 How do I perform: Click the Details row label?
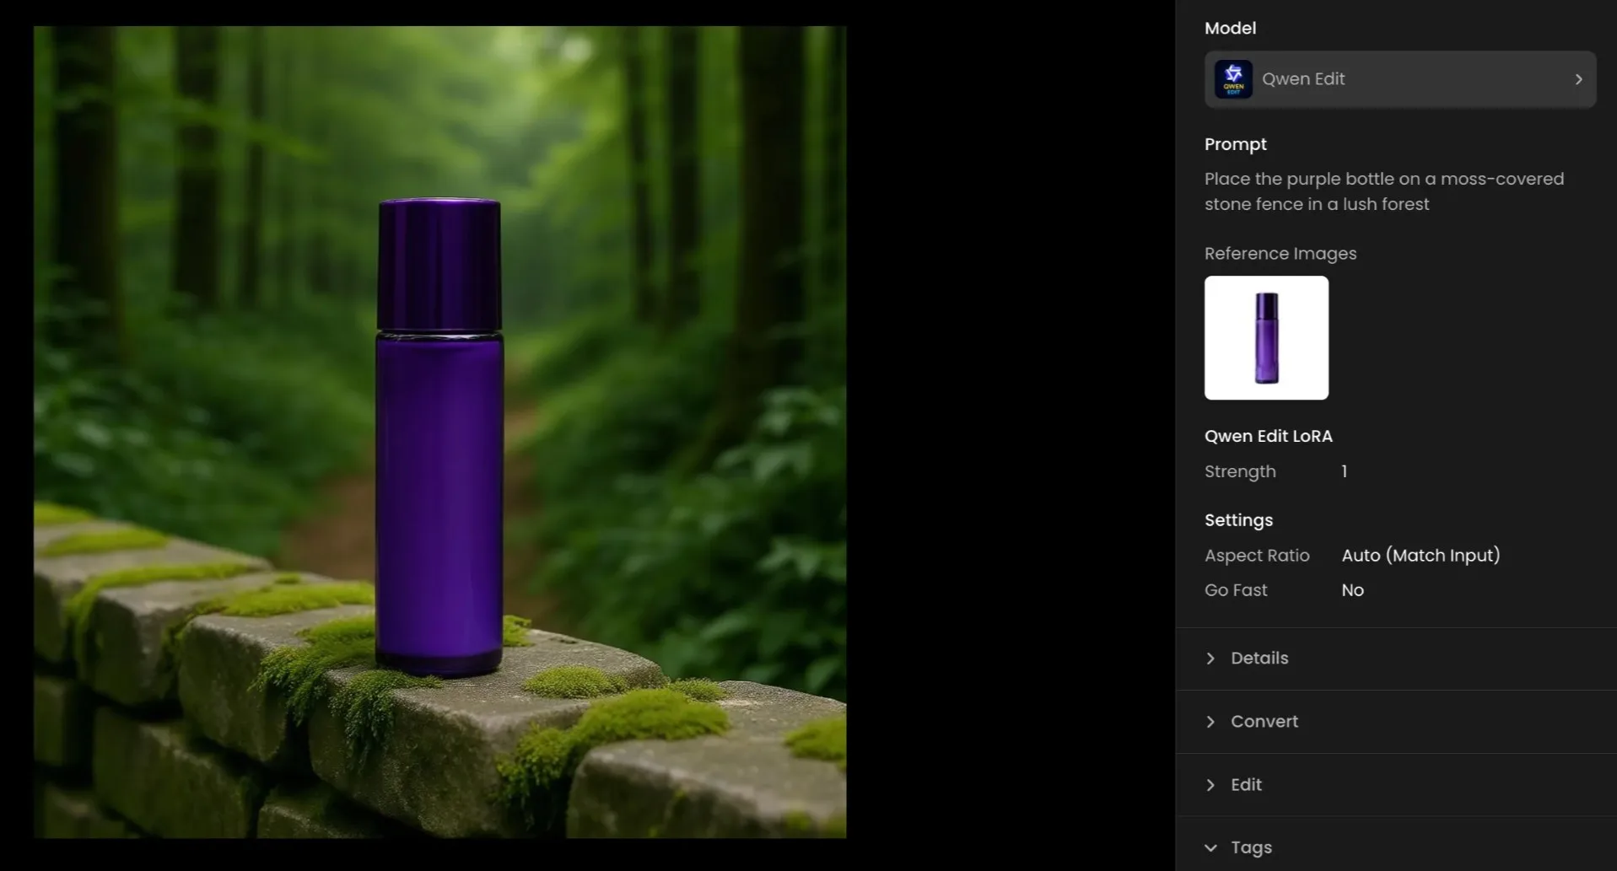coord(1260,659)
